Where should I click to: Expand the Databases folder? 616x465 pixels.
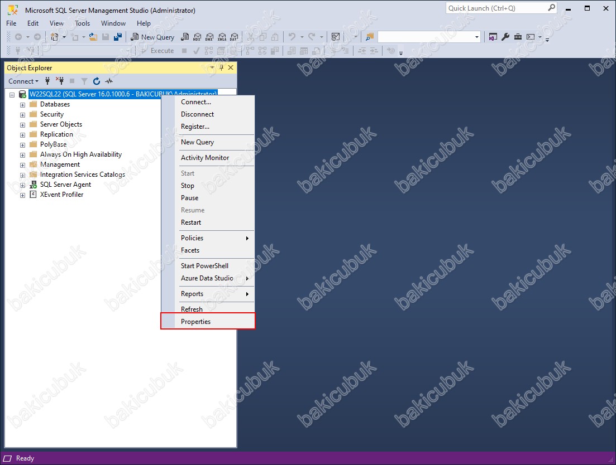[22, 105]
